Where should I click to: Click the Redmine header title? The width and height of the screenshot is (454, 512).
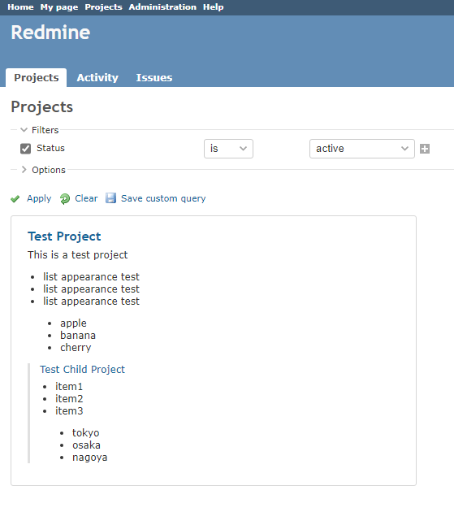click(50, 33)
